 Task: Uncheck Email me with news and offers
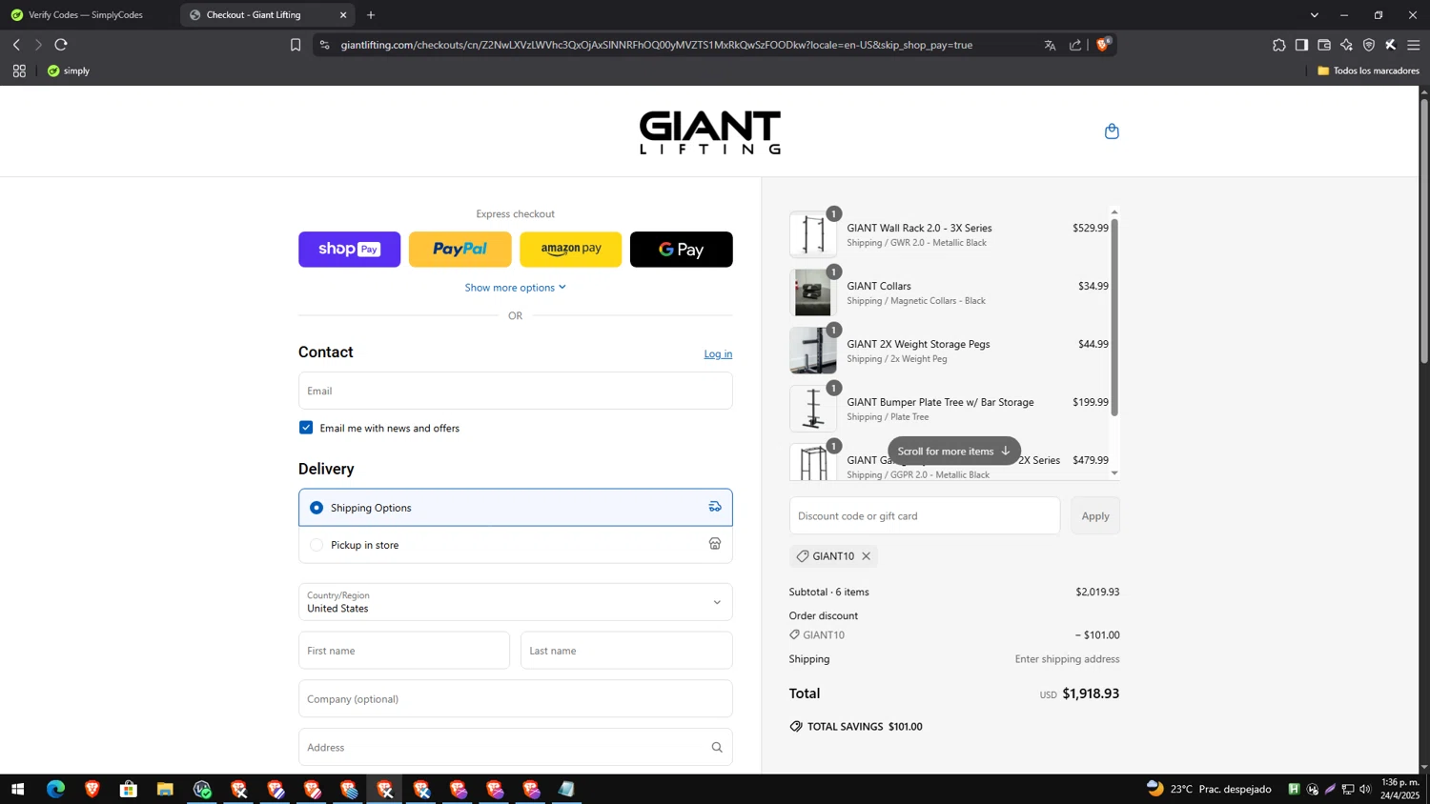coord(306,428)
